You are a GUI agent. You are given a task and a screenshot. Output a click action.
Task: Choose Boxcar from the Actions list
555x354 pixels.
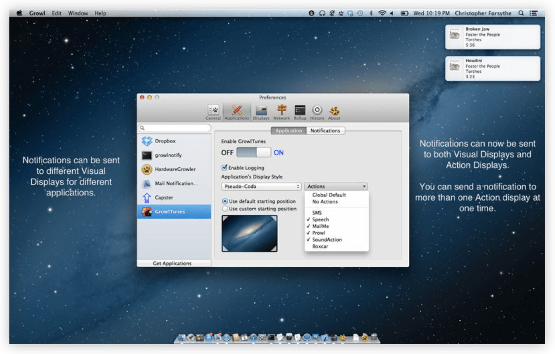[x=320, y=246]
